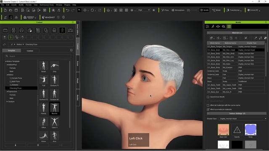This screenshot has height=151, width=269.
Task: Click the Skin materials category icon
Action: tap(30, 30)
